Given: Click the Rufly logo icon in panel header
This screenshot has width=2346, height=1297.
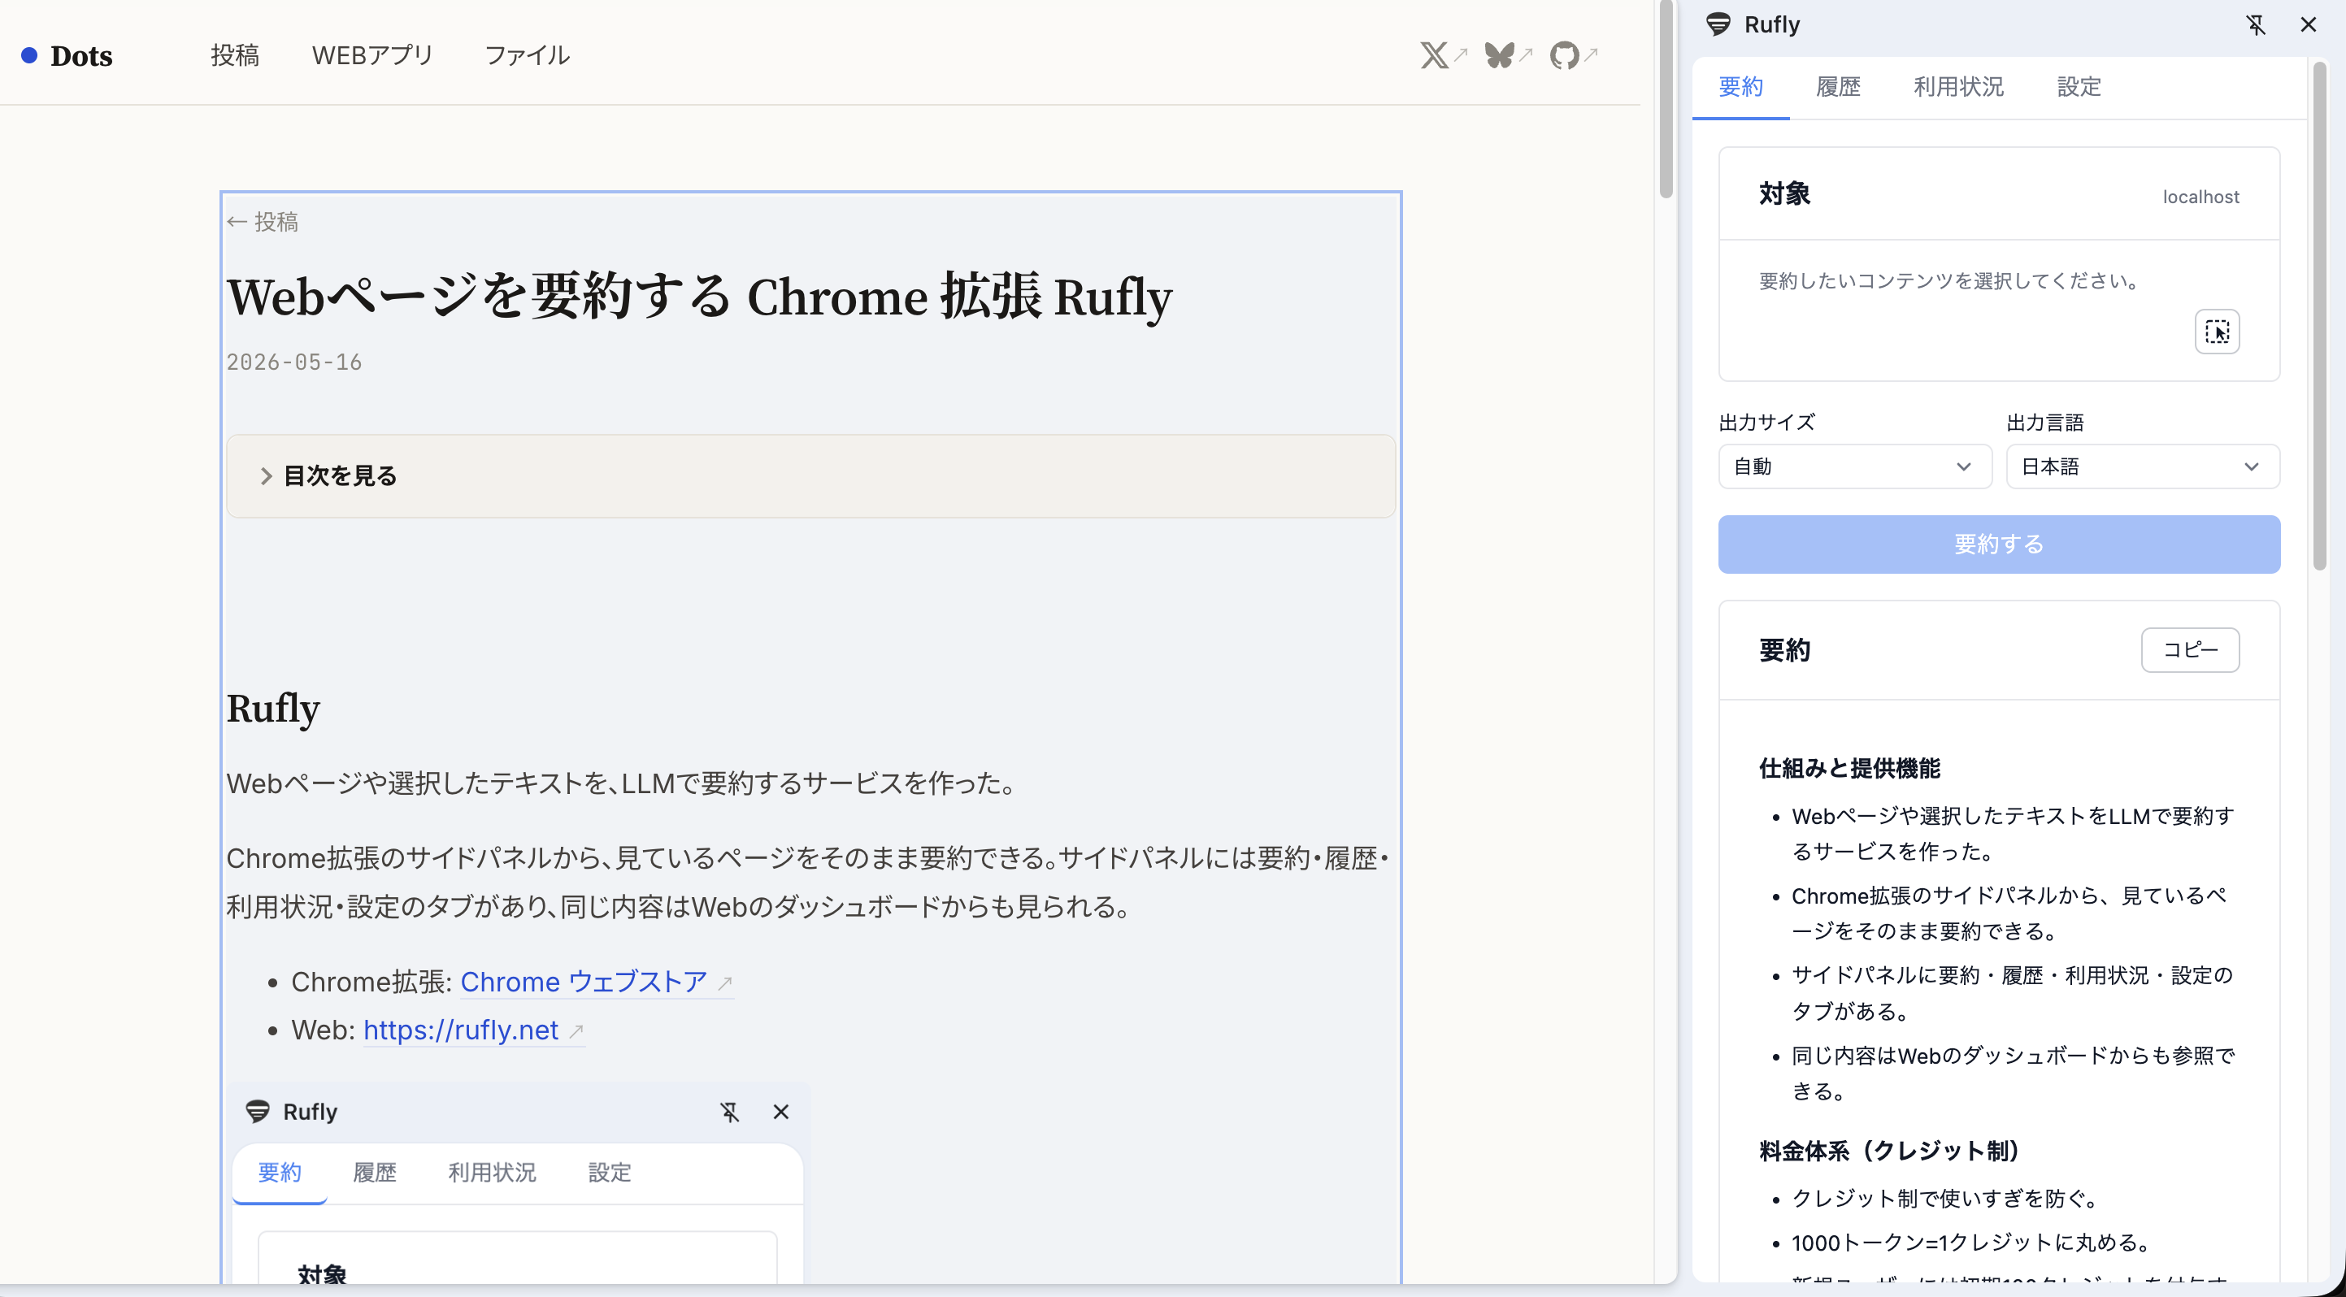Looking at the screenshot, I should coord(1718,24).
